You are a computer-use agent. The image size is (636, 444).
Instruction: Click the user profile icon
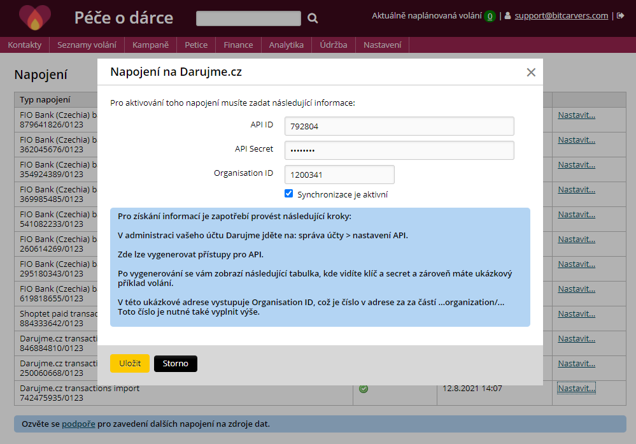tap(508, 16)
